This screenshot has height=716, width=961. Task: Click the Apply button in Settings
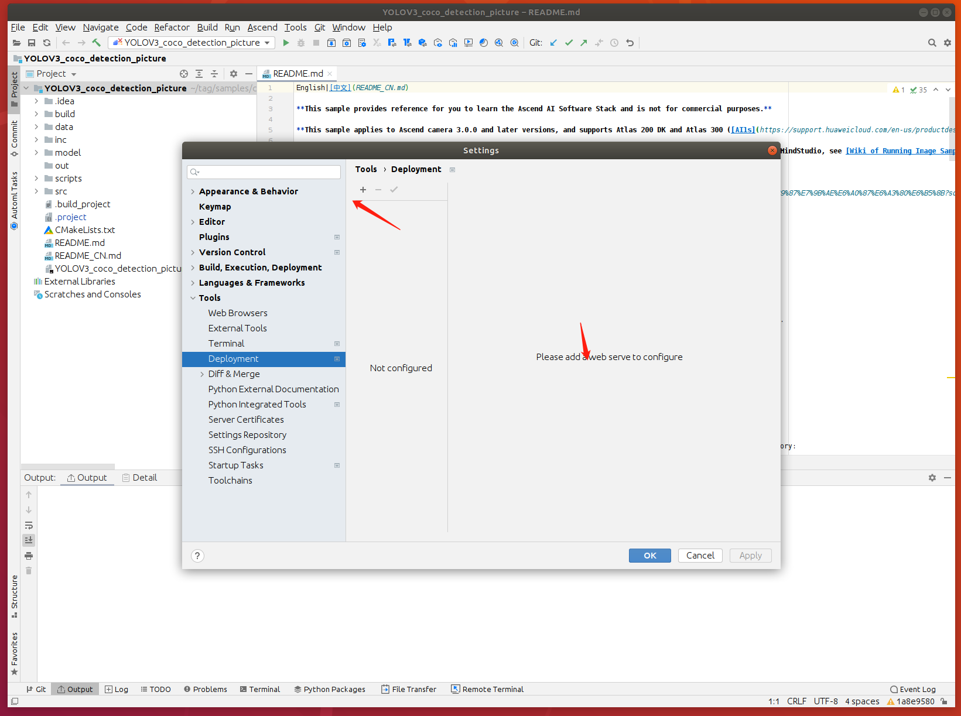tap(751, 556)
